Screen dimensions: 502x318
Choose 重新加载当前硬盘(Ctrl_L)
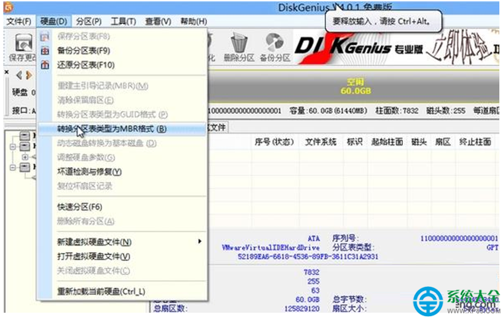coord(101,292)
